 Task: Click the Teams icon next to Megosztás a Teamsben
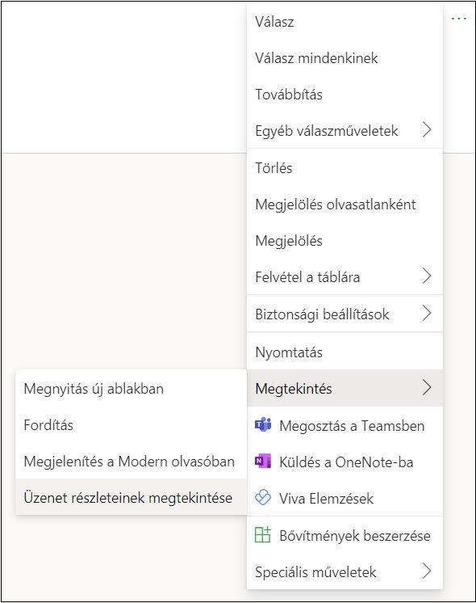263,424
